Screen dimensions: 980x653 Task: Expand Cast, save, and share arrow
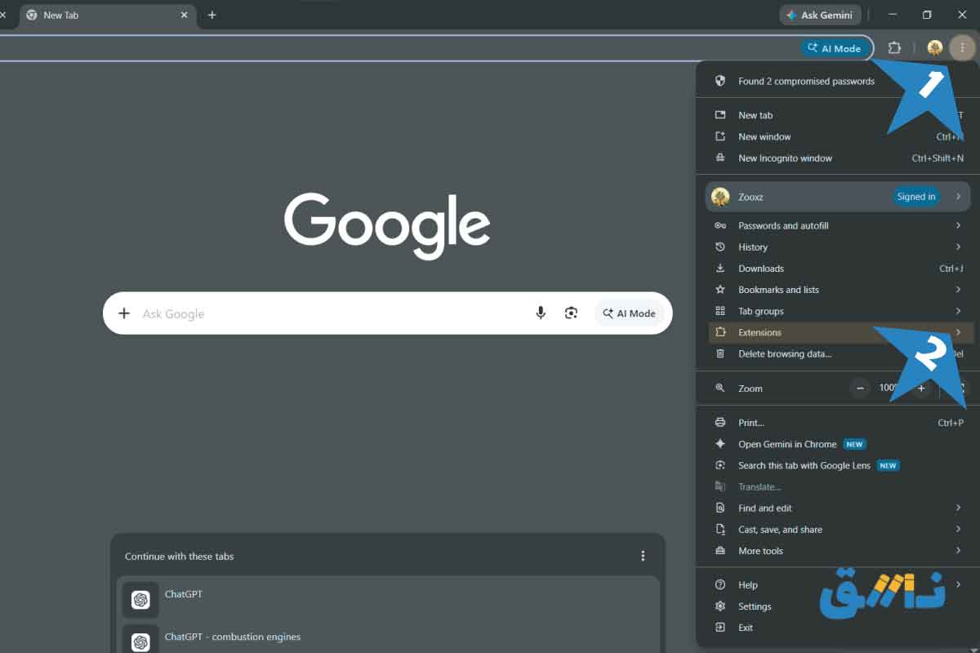pos(958,529)
